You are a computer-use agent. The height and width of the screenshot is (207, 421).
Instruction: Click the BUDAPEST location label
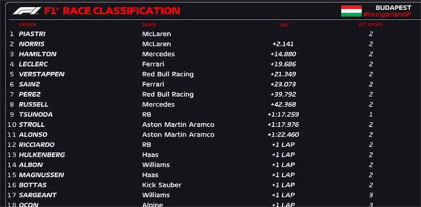393,8
